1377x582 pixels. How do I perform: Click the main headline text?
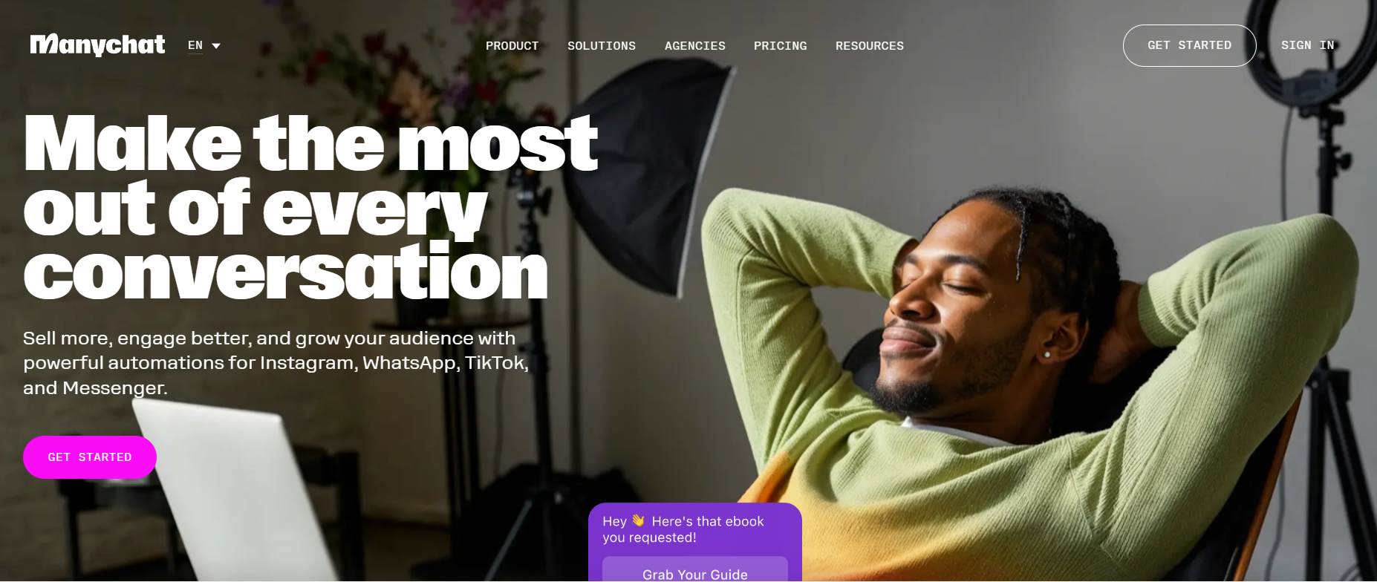click(310, 208)
